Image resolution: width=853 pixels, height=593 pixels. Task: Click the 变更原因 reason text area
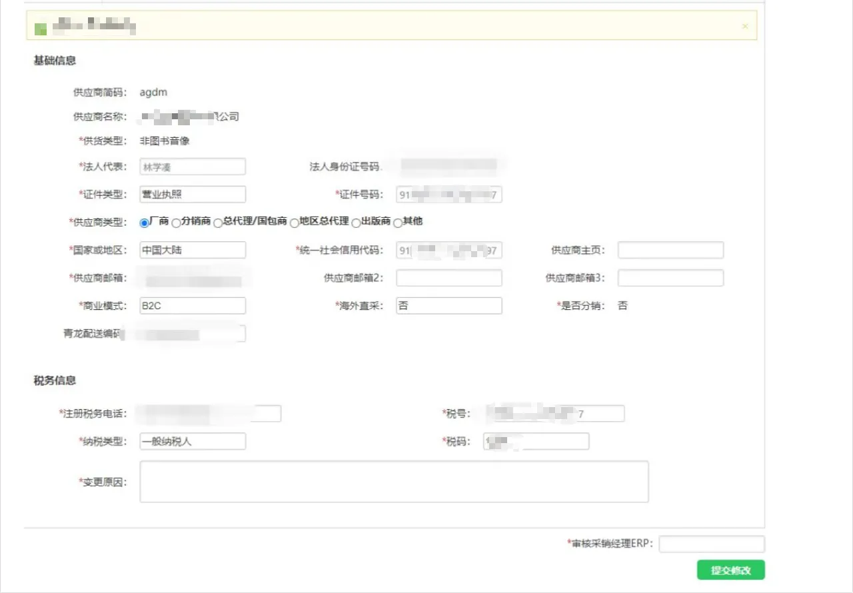(393, 480)
